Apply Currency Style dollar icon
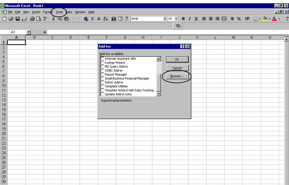289x185 pixels. point(232,19)
